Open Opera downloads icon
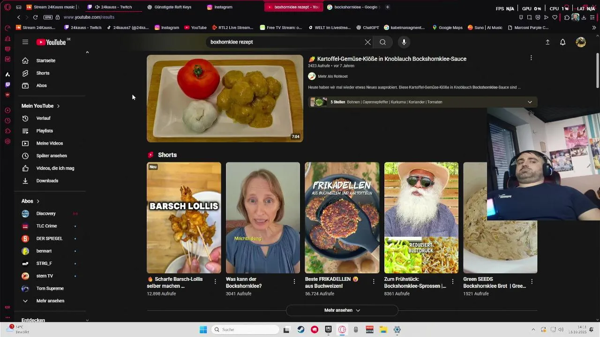 click(x=585, y=17)
